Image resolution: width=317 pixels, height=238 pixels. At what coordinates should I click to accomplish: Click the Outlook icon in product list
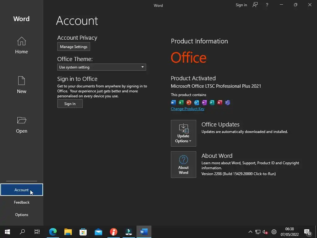pos(196,102)
